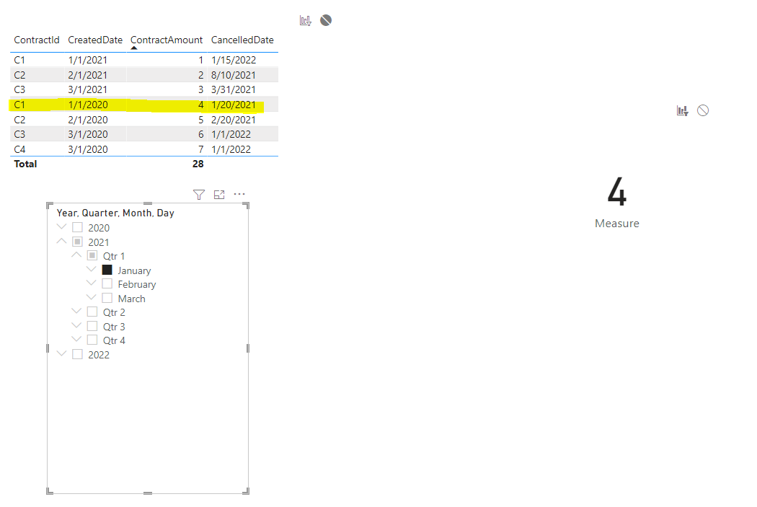Expand the 2020 year node
The image size is (757, 507).
click(61, 226)
